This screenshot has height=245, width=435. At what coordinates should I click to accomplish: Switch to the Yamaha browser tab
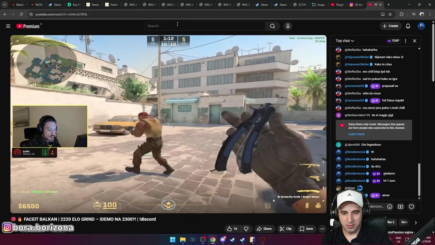pyautogui.click(x=92, y=4)
